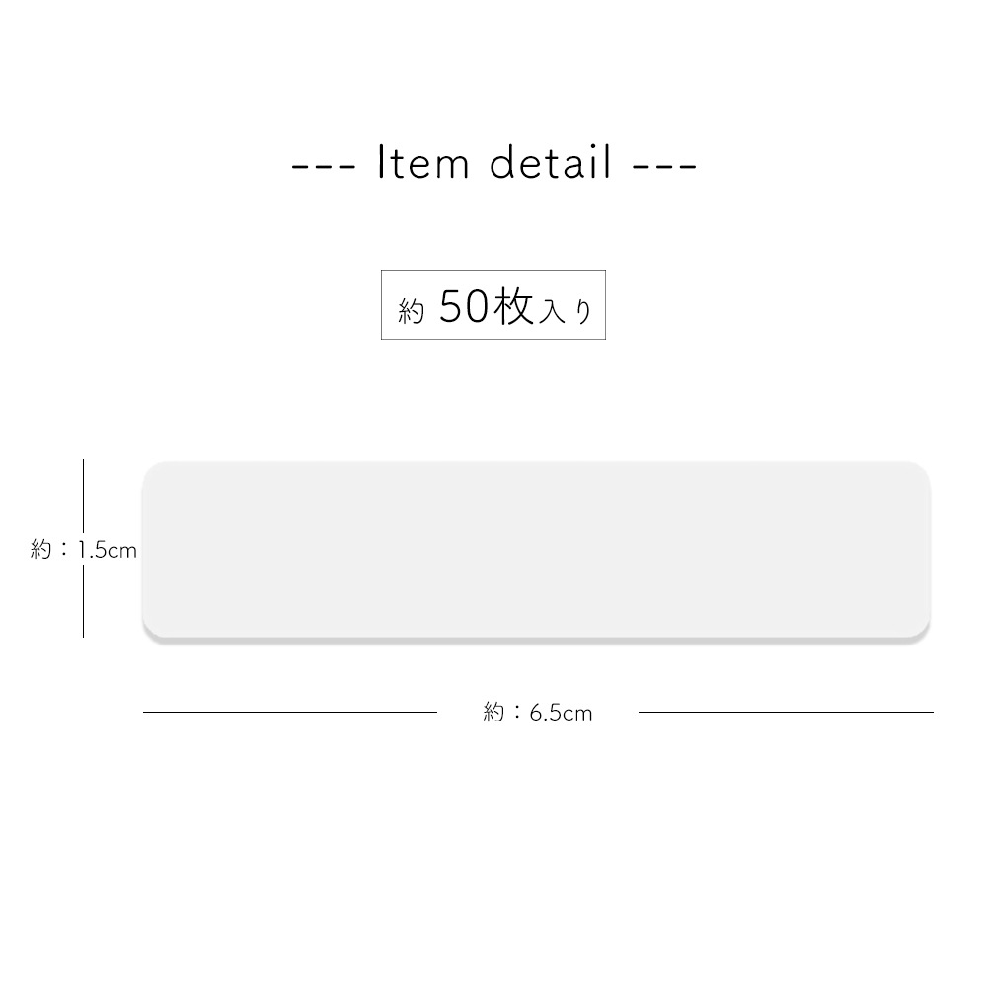Click the vertical line below the 1.5cm label
This screenshot has width=987, height=987.
(84, 602)
